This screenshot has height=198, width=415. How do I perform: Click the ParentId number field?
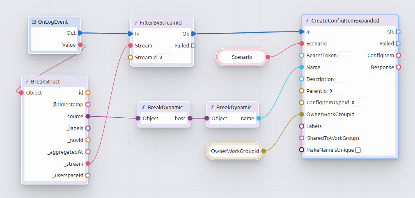[x=334, y=91]
